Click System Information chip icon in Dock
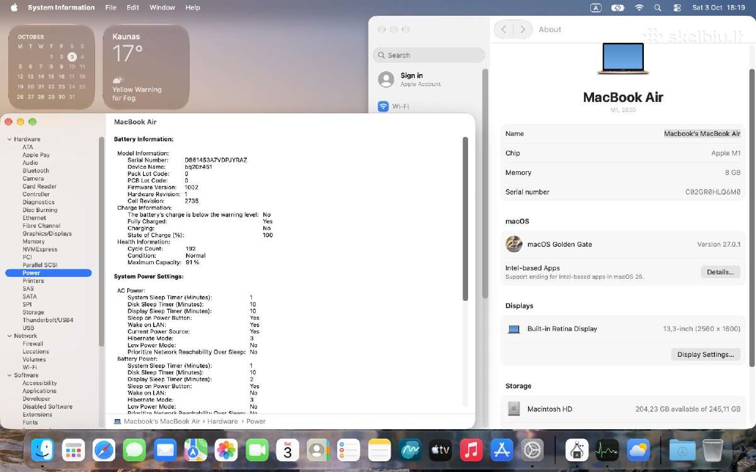This screenshot has height=472, width=756. [578, 450]
